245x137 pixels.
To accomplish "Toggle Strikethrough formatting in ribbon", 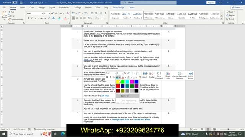I will pyautogui.click(x=41, y=18).
